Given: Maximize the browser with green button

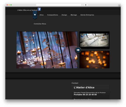Looking at the screenshot, I should tap(11, 5).
